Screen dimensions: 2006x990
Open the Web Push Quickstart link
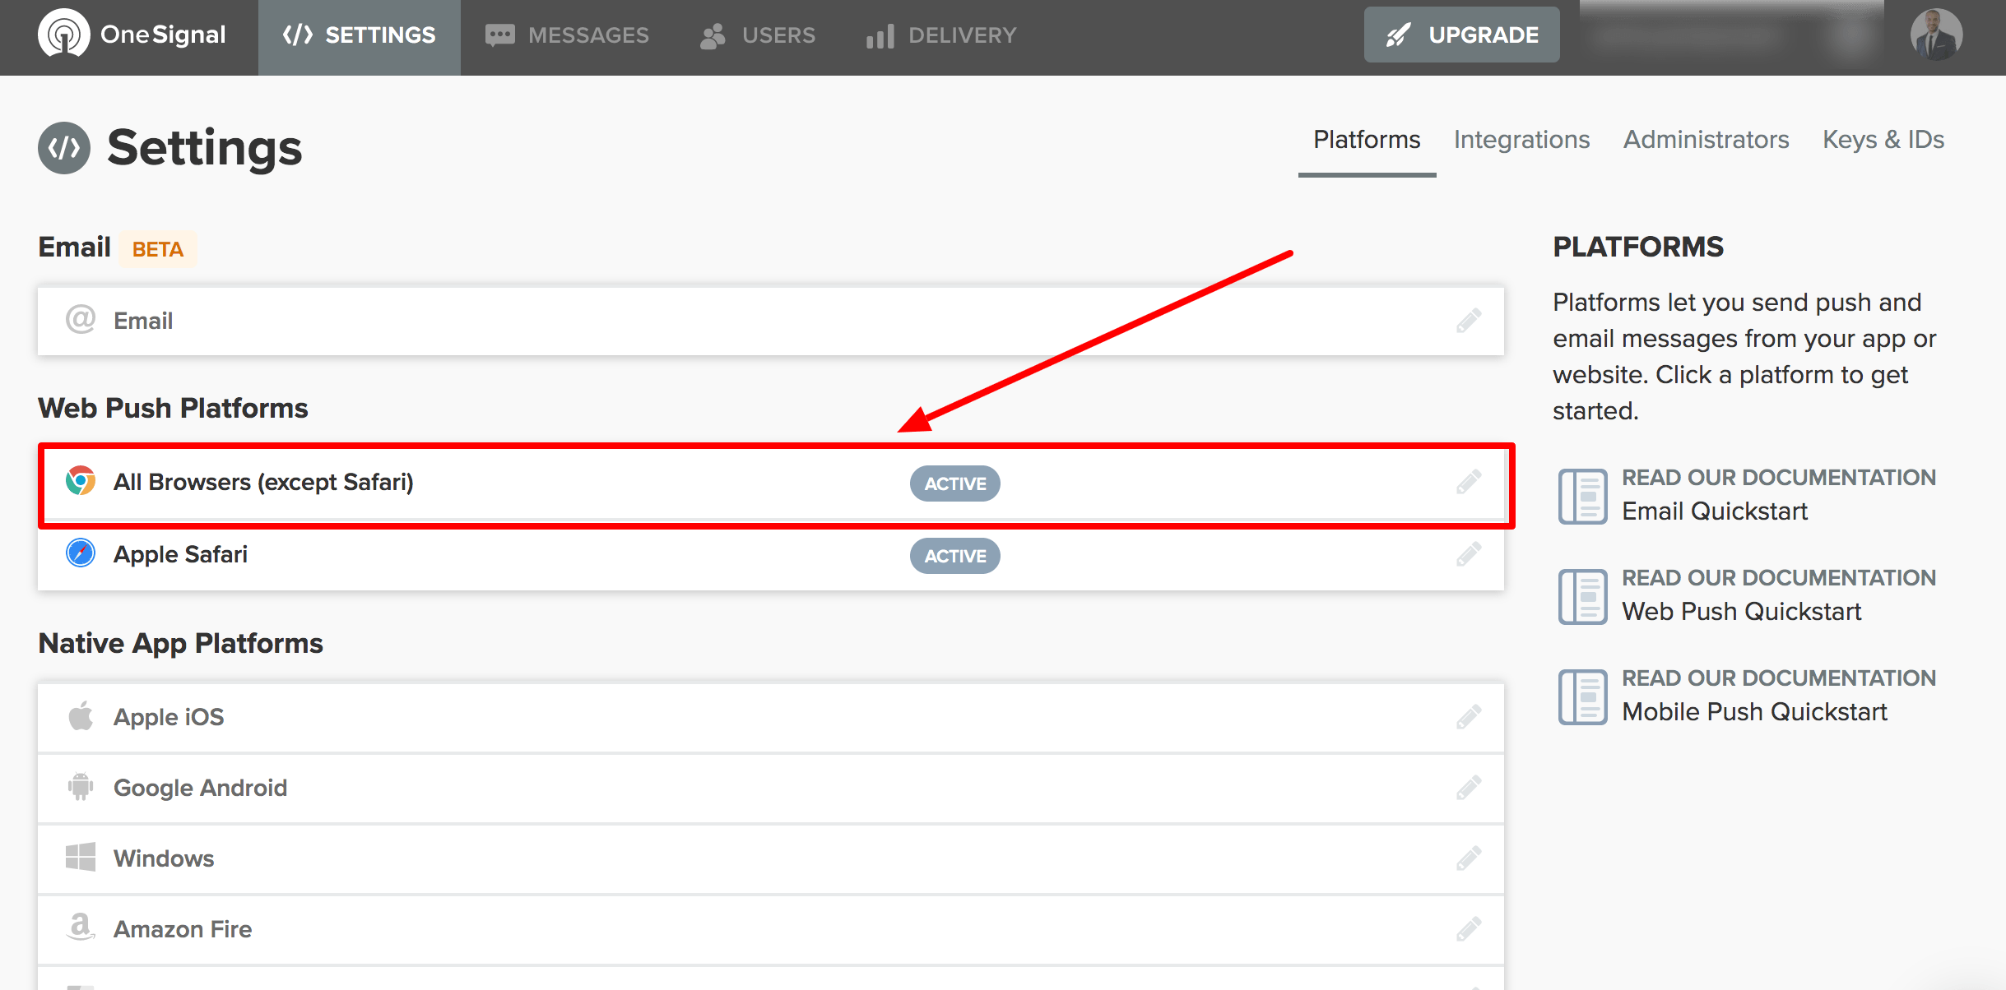(1741, 612)
